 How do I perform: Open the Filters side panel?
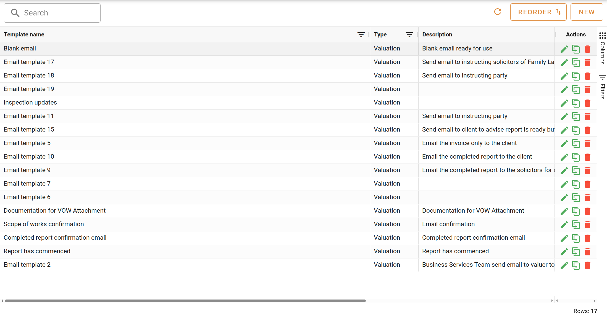point(603,87)
